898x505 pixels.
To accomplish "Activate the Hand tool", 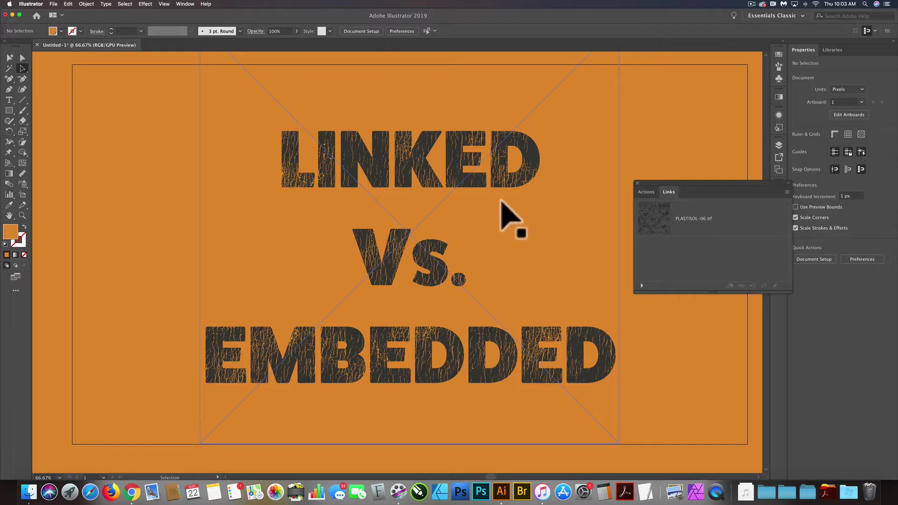I will (9, 216).
